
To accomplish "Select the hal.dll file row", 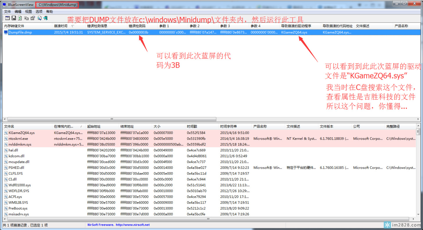I will pyautogui.click(x=14, y=150).
